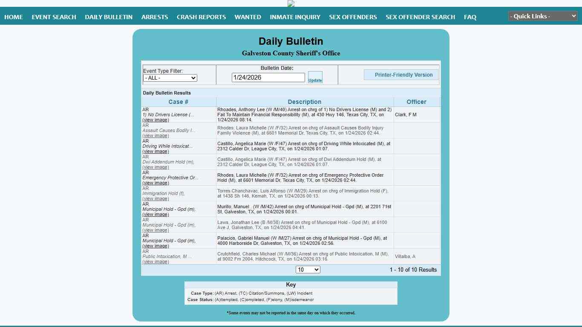Click the Officer column header

coord(416,102)
